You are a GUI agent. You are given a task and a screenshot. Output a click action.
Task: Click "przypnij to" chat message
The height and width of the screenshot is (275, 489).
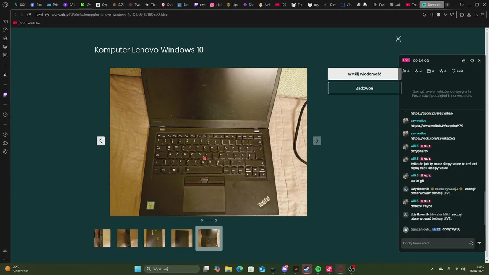point(419,151)
